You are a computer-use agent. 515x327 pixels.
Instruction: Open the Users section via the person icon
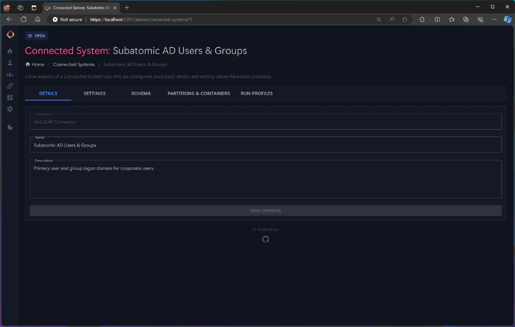[x=10, y=63]
